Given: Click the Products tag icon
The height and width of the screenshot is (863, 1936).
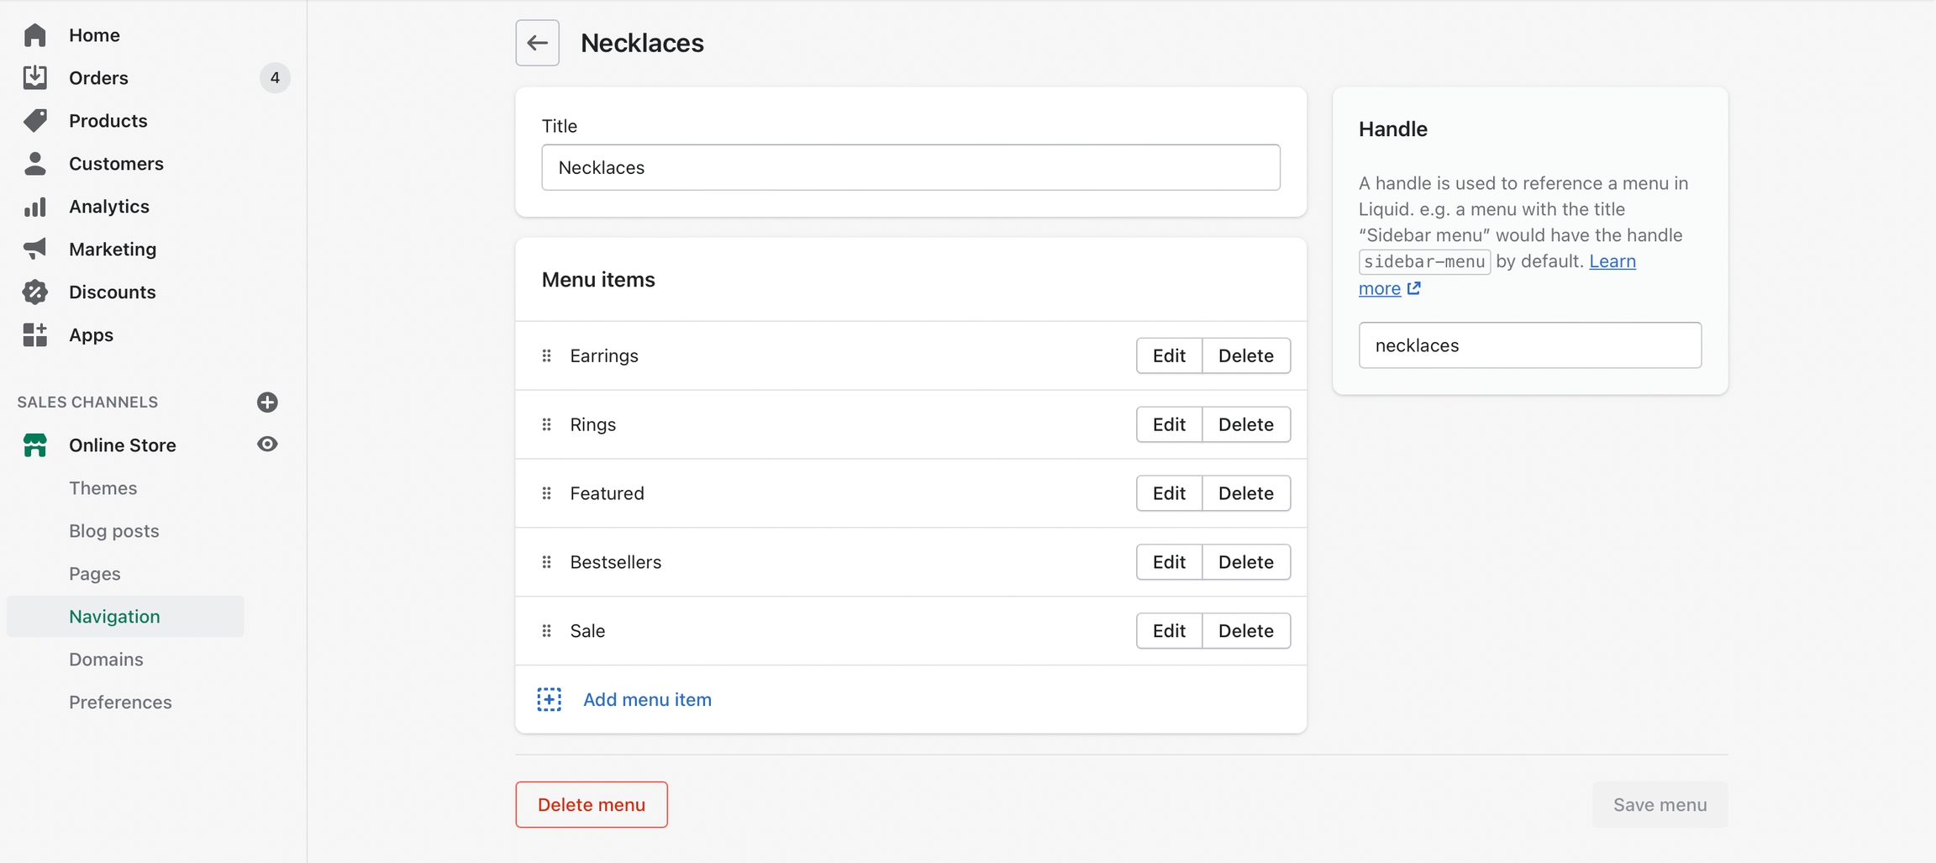Looking at the screenshot, I should (x=35, y=120).
